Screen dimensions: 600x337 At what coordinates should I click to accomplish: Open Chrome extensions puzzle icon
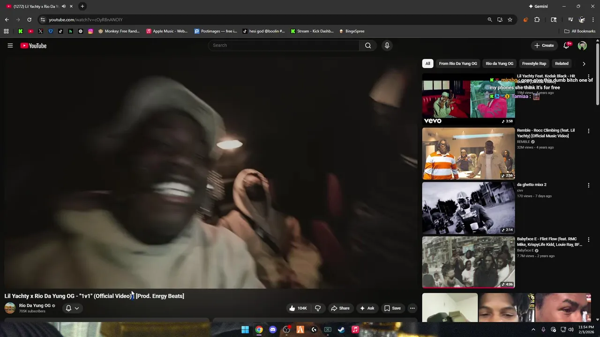click(537, 20)
